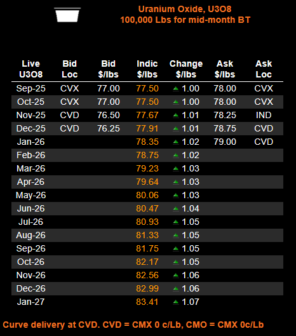Screen dimensions: 296x336
Task: Click the Curve delivery at CVD footnote
Action: click(x=133, y=325)
